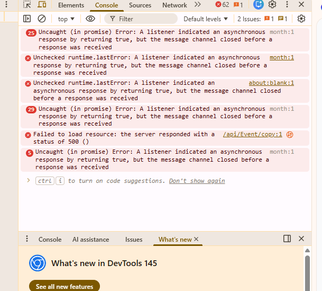Screen dimensions: 322x291
Task: Click the 5 repeat count badge
Action: pyautogui.click(x=30, y=153)
